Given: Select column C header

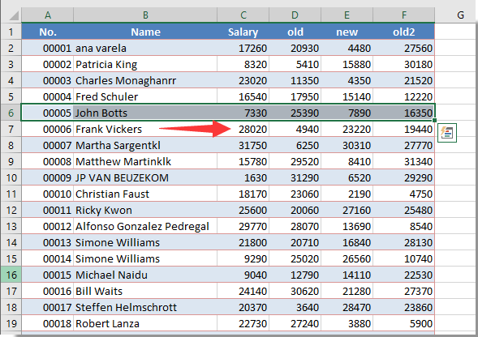Looking at the screenshot, I should (x=243, y=15).
